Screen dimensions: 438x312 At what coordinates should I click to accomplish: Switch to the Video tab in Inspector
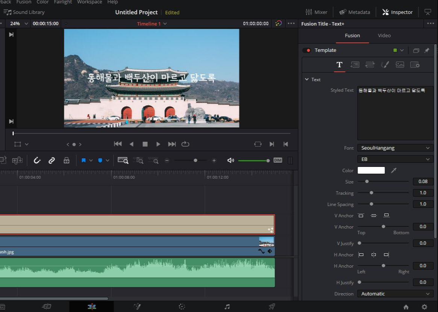[384, 36]
